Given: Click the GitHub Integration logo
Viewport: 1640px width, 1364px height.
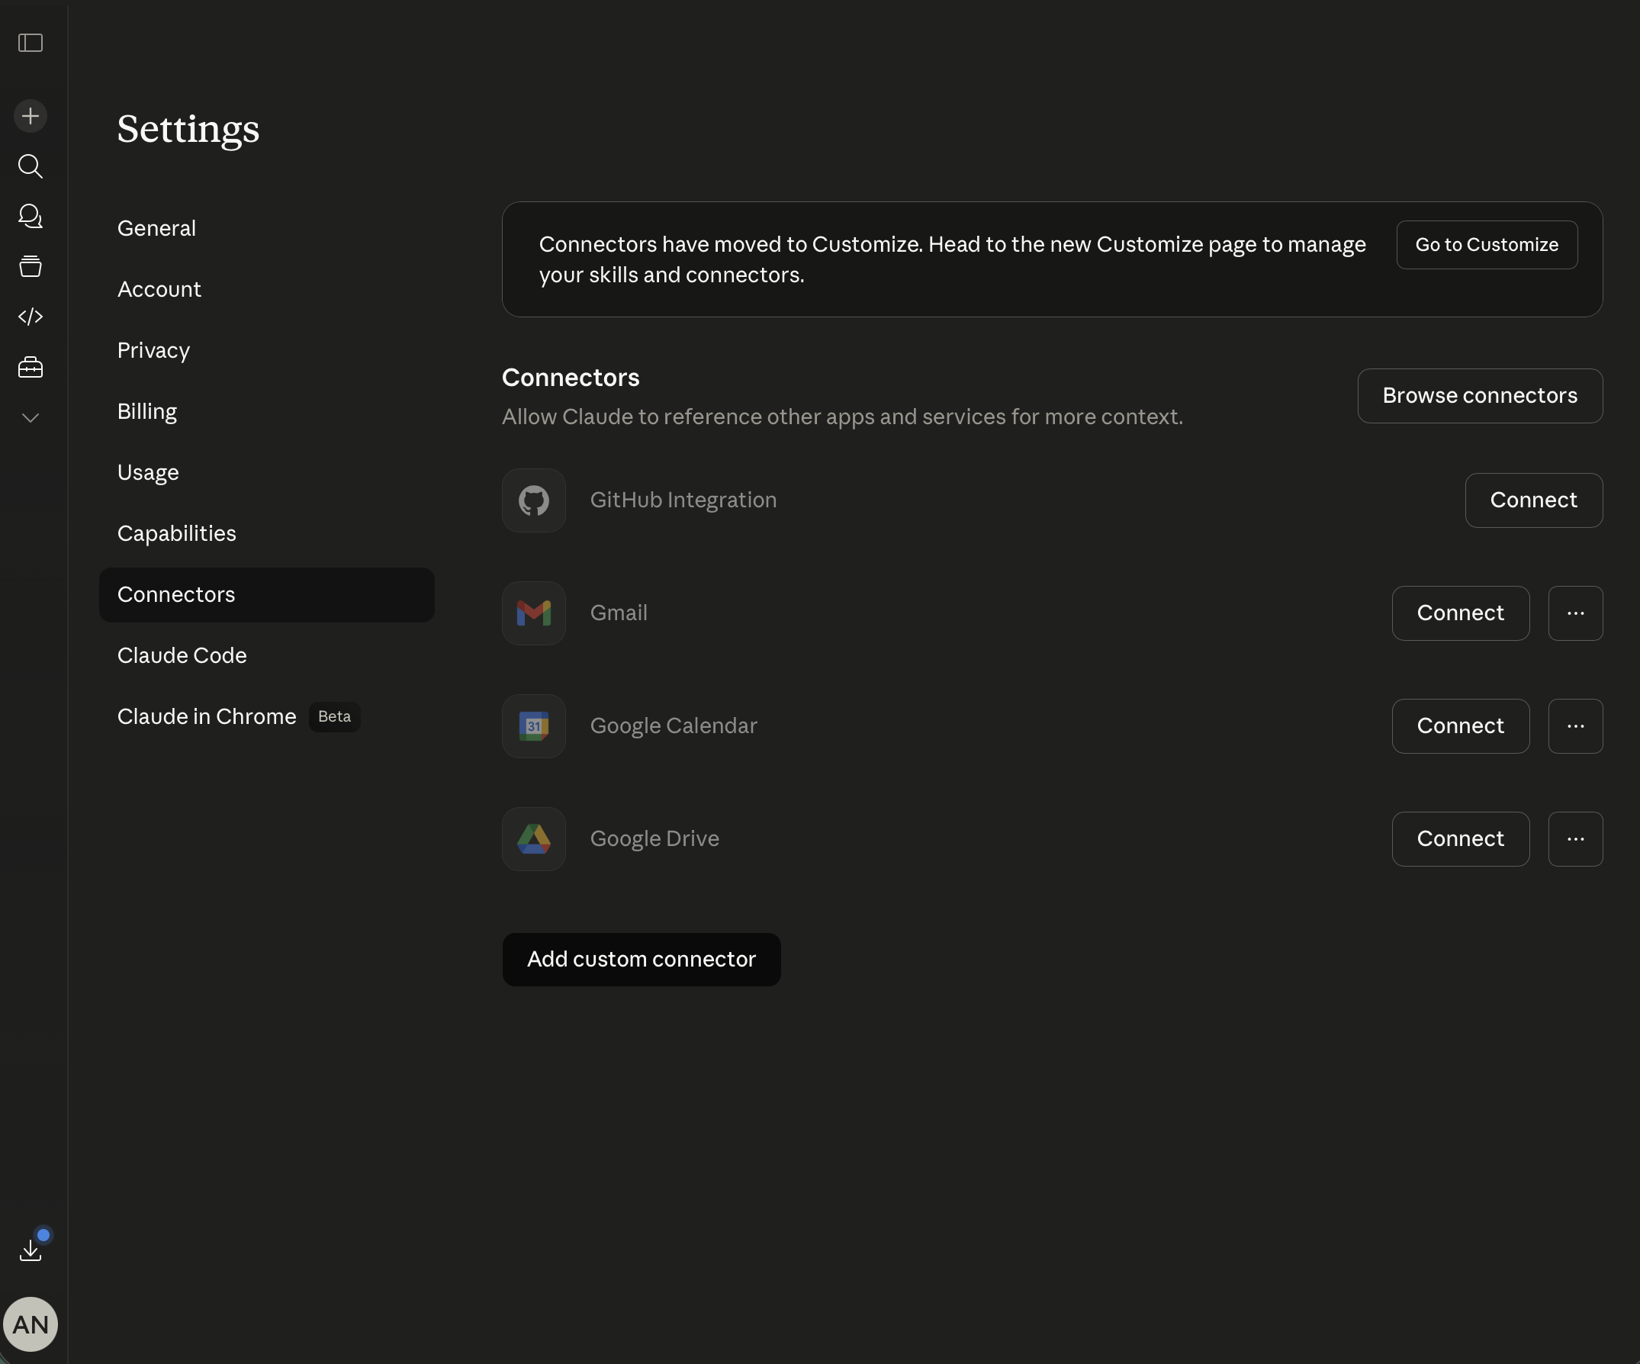Looking at the screenshot, I should (533, 500).
